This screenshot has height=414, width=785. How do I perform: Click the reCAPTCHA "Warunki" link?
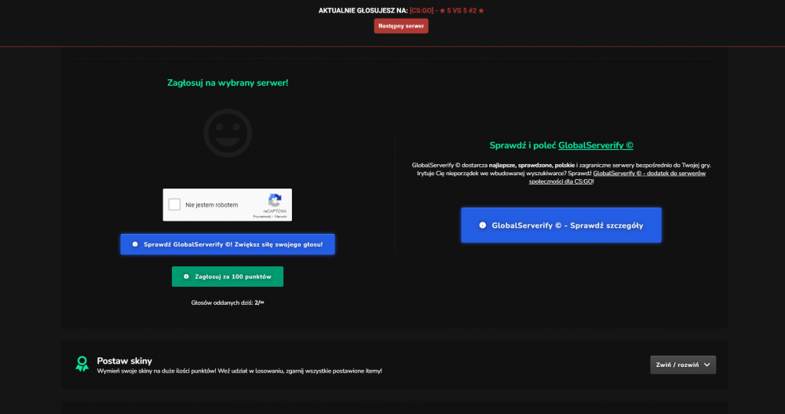tap(281, 217)
